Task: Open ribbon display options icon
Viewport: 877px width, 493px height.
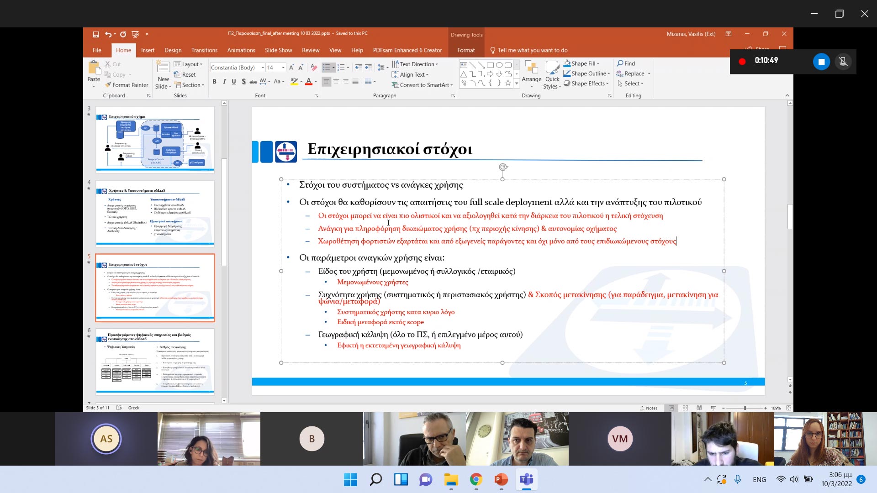Action: (729, 34)
